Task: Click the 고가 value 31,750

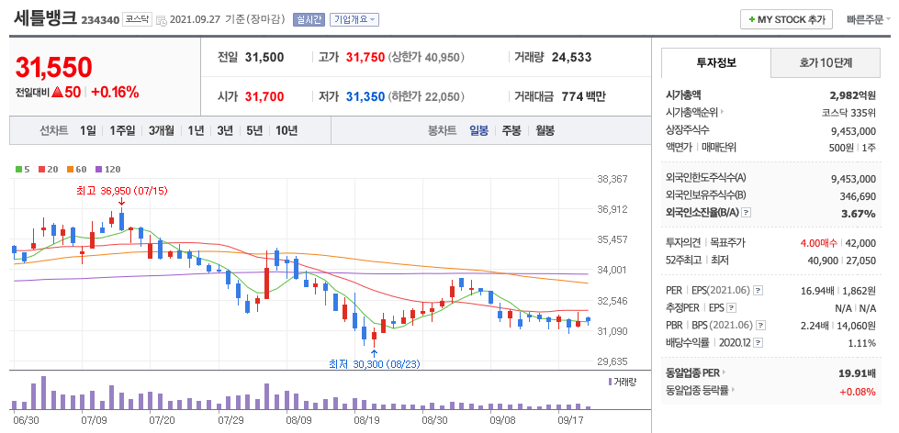Action: [365, 57]
